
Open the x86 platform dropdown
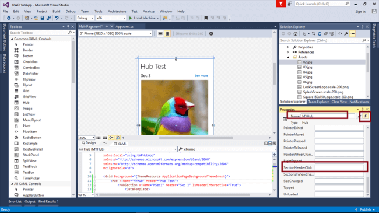(111, 18)
